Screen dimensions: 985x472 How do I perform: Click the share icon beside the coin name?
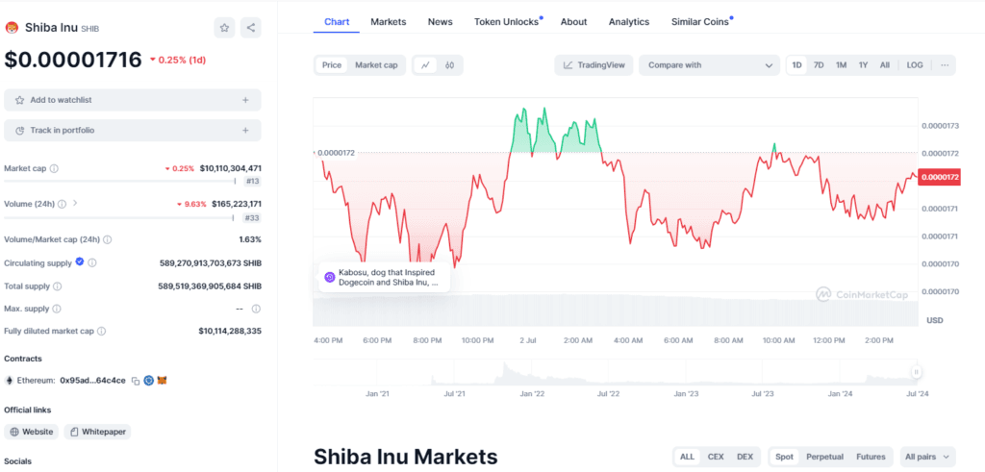251,28
